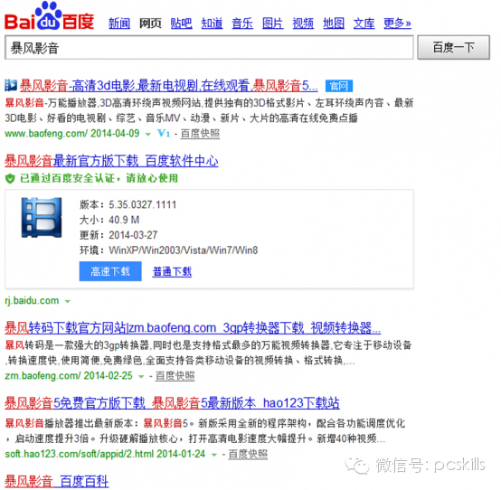Screen dimensions: 501x490
Task: Click size text 40.9 M
Action: pyautogui.click(x=124, y=220)
